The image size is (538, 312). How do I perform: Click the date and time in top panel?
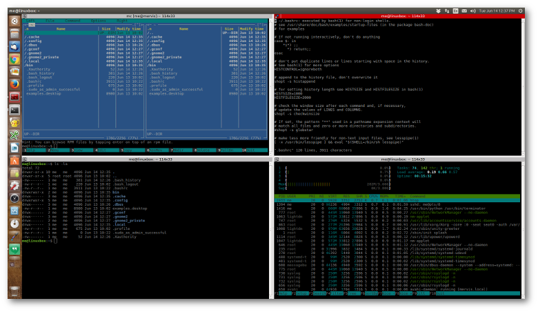coord(497,11)
